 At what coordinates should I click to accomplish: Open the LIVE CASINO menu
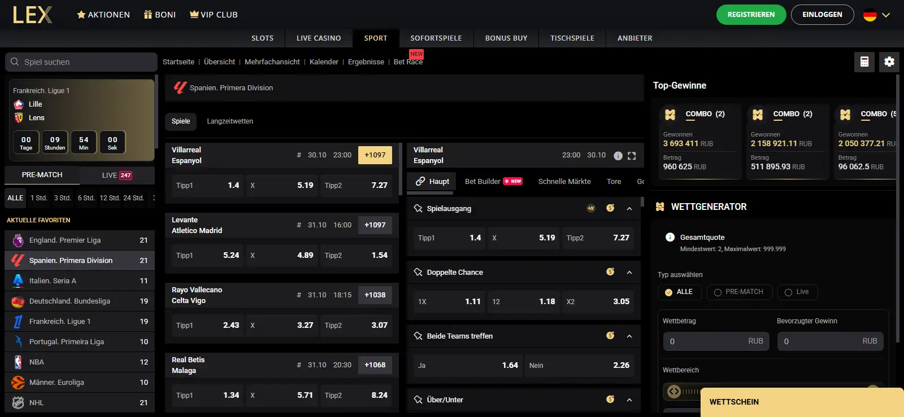[x=319, y=38]
